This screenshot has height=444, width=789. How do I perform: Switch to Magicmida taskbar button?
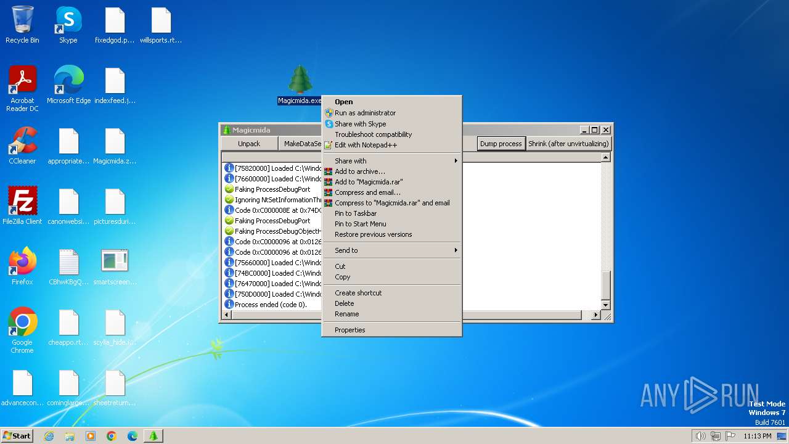coord(153,436)
